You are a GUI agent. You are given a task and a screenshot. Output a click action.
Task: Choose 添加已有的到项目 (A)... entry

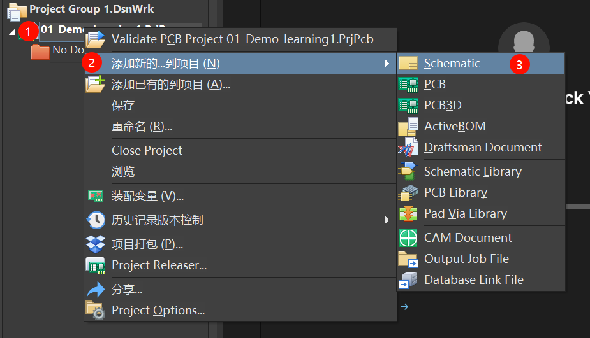click(x=170, y=85)
